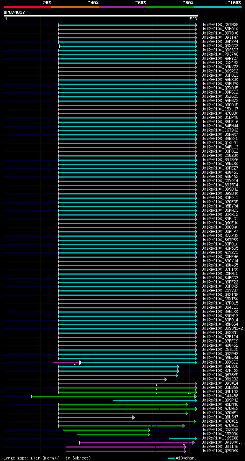Click the cyan alignment bar of O81232
This screenshot has width=245, height=461.
click(112, 379)
